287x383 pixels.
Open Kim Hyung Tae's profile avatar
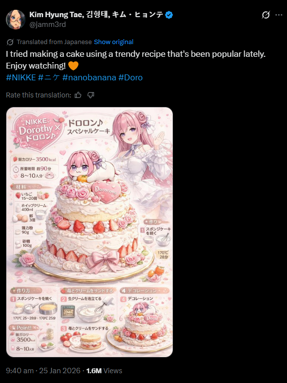coord(16,20)
